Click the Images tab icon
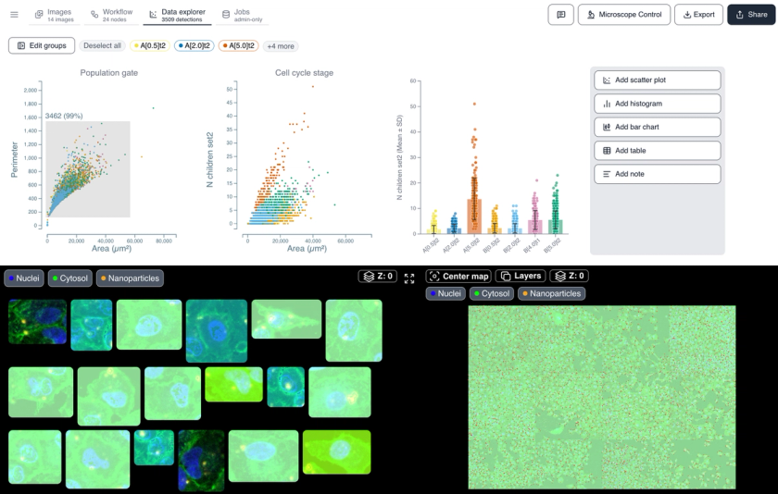This screenshot has height=494, width=778. pyautogui.click(x=39, y=15)
